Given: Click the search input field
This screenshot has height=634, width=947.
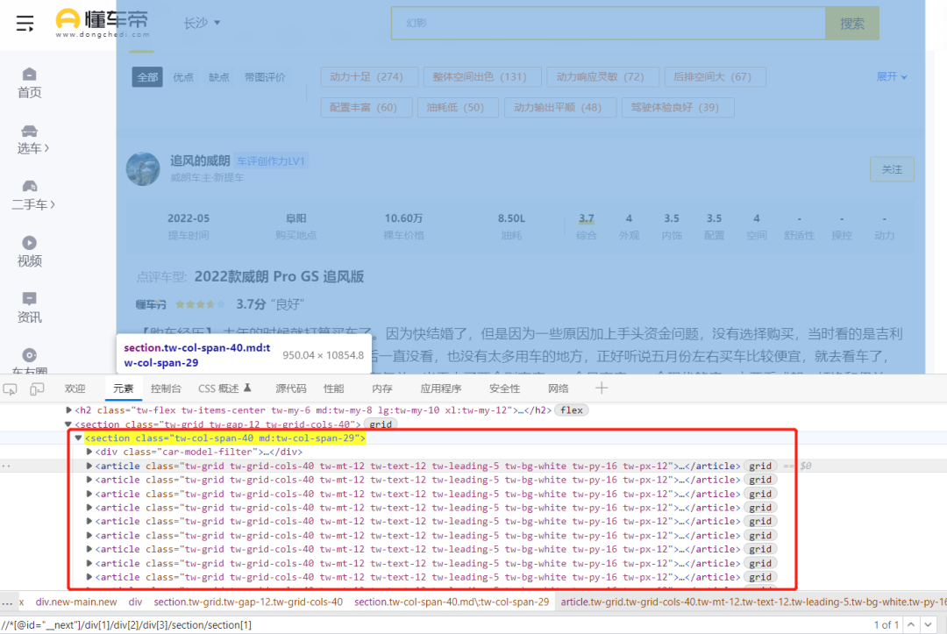Looking at the screenshot, I should coord(609,24).
